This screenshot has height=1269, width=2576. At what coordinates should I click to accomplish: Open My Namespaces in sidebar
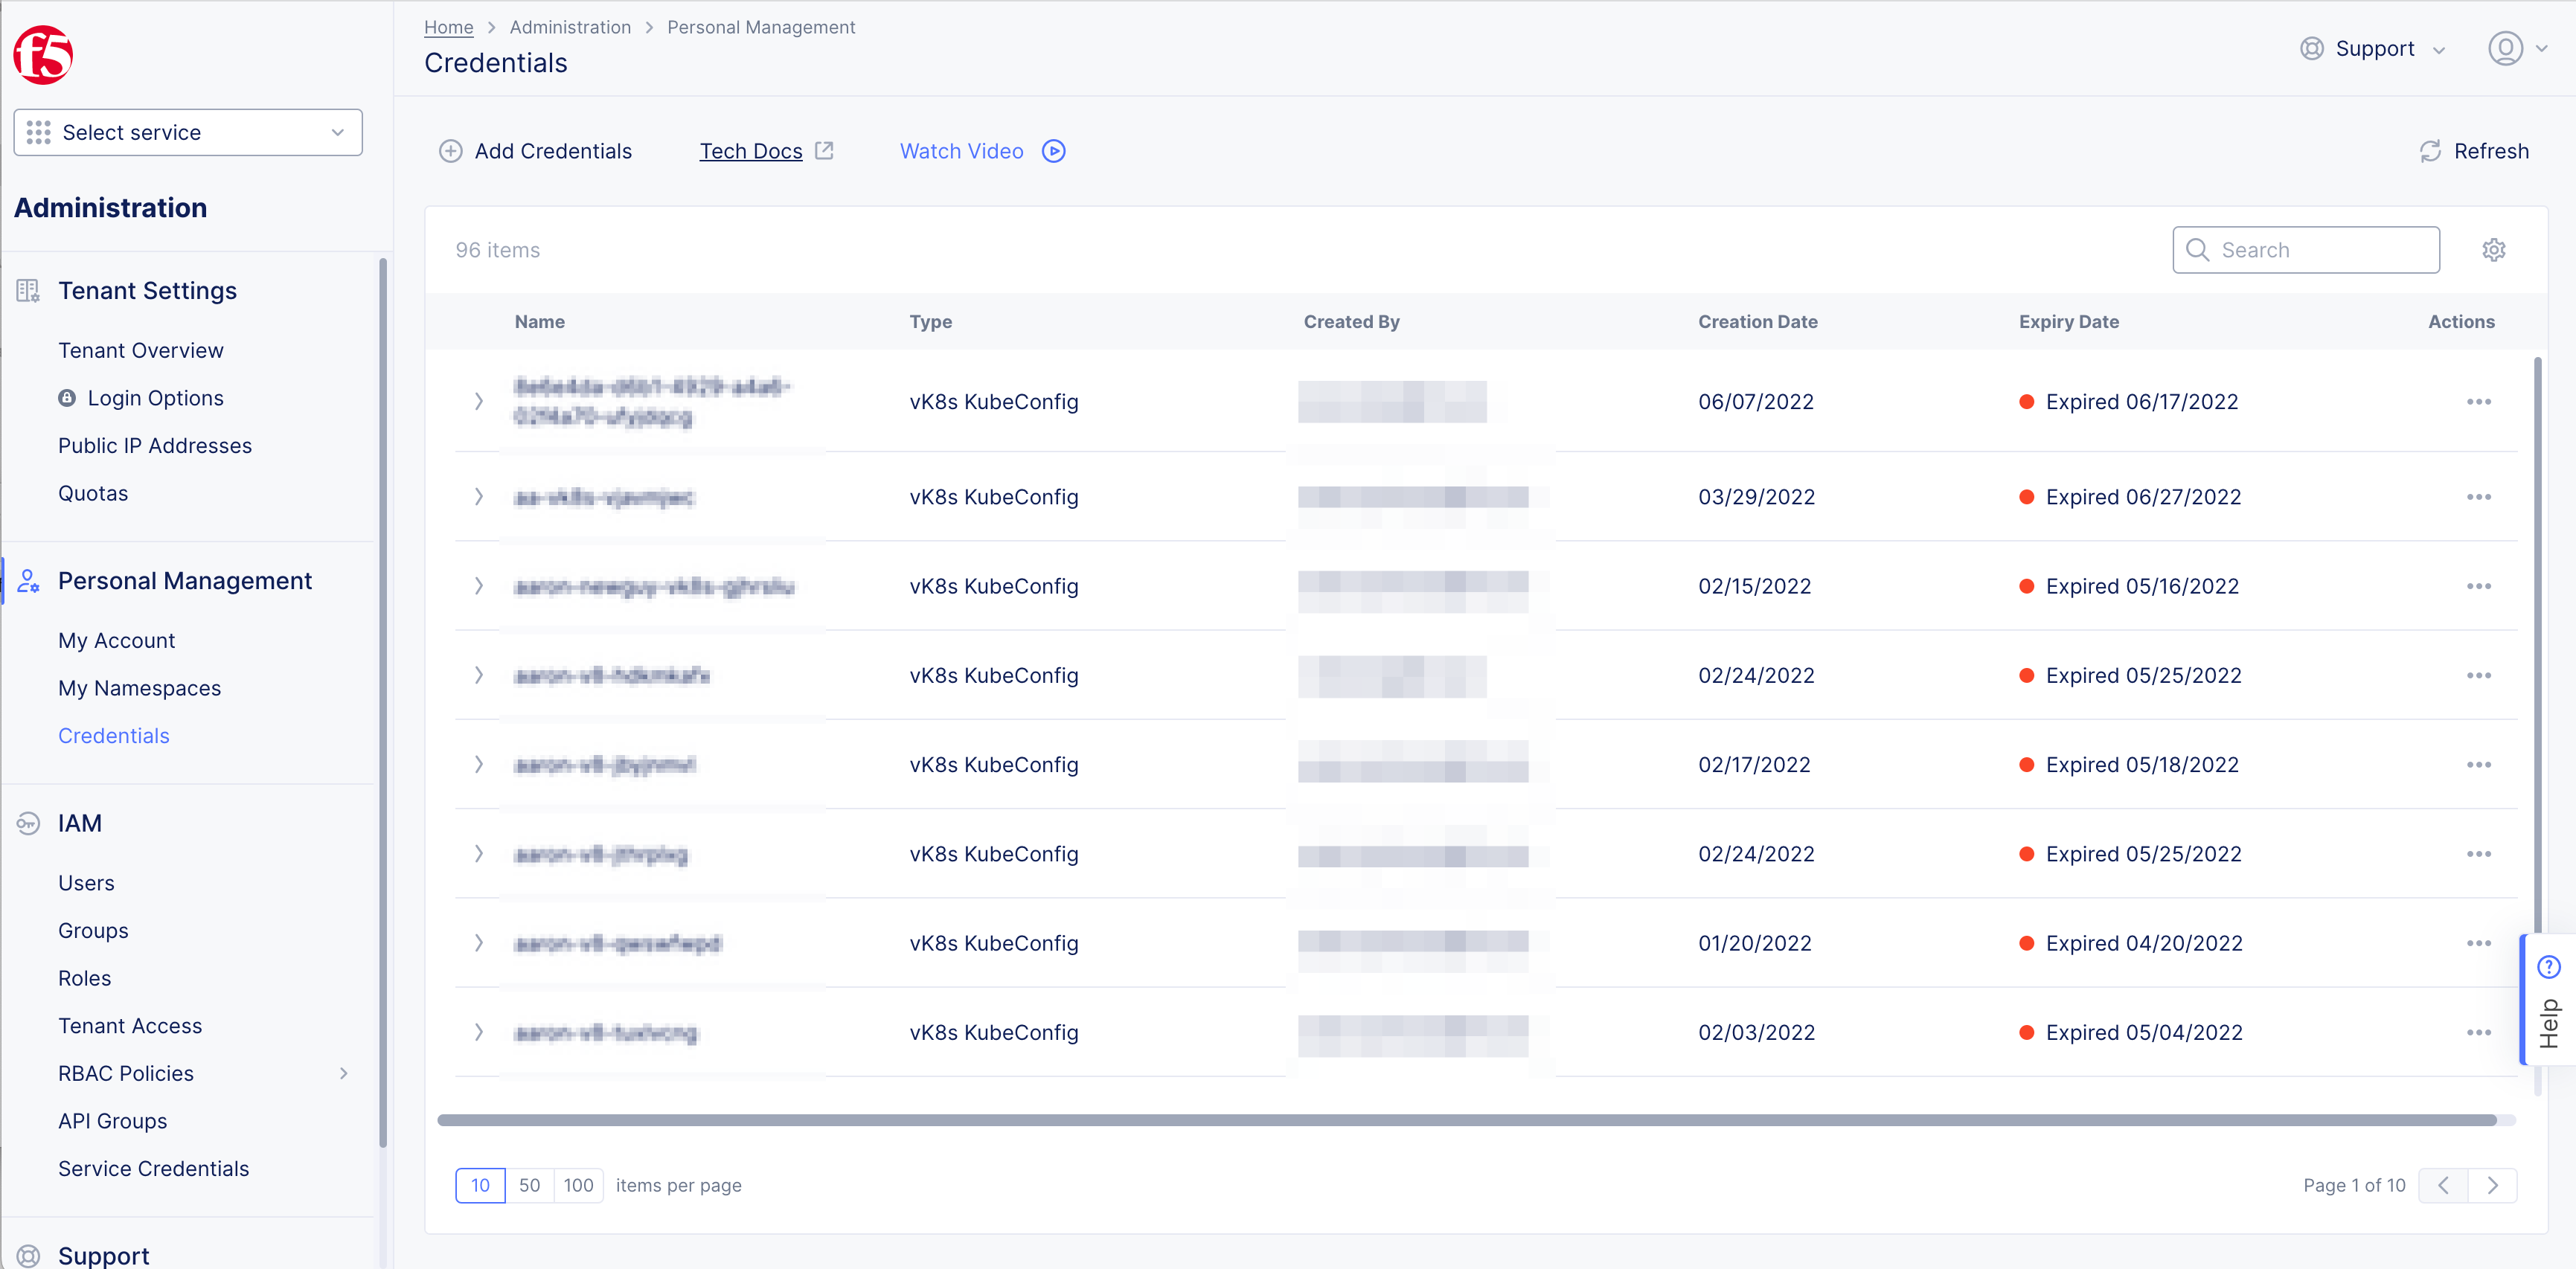click(x=139, y=688)
